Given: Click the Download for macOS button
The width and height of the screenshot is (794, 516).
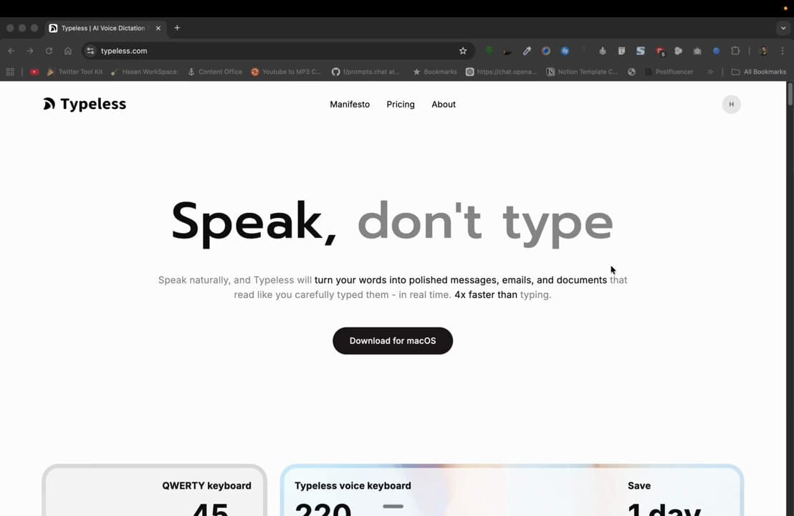Looking at the screenshot, I should (392, 340).
